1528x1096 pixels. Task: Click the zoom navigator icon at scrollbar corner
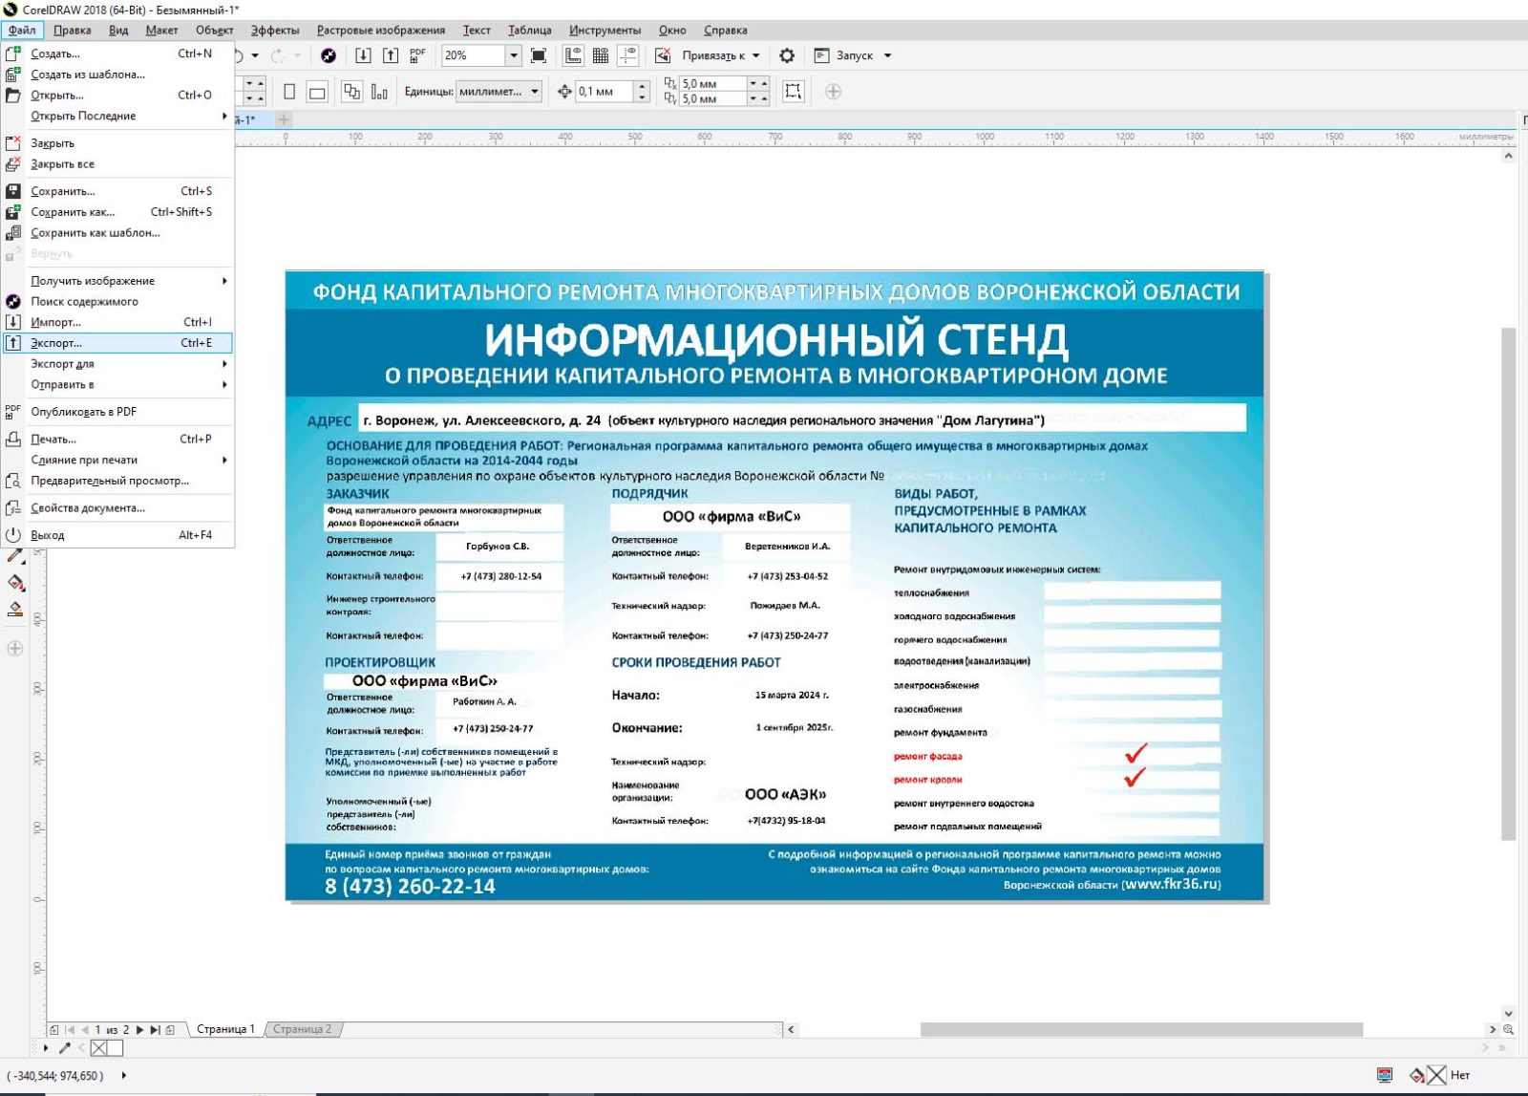(1509, 1029)
